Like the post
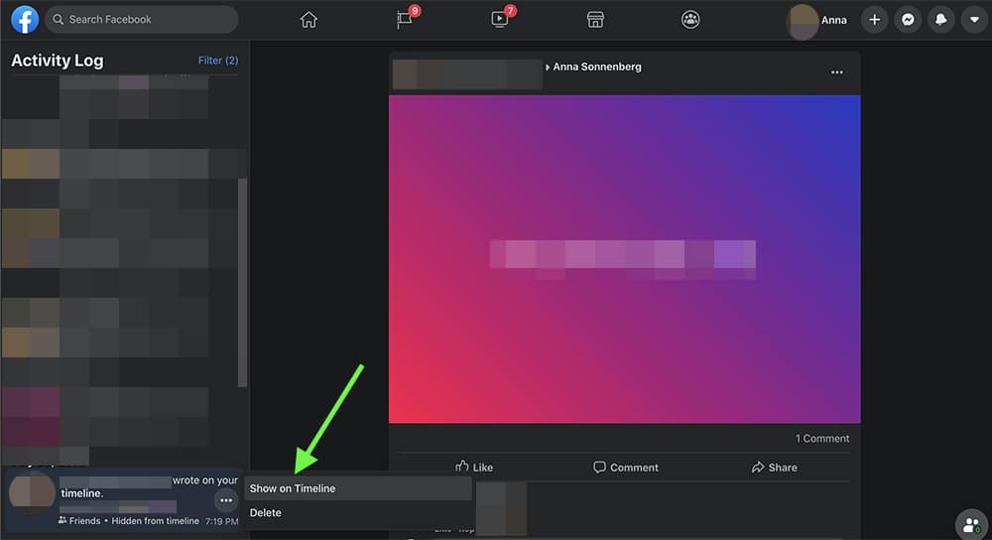 click(x=474, y=468)
